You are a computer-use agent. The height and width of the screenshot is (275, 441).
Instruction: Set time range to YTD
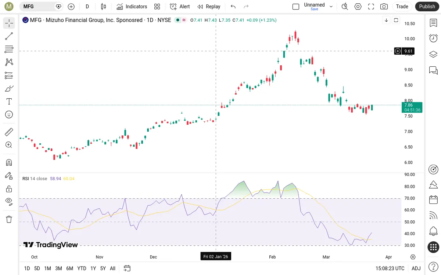coord(82,268)
